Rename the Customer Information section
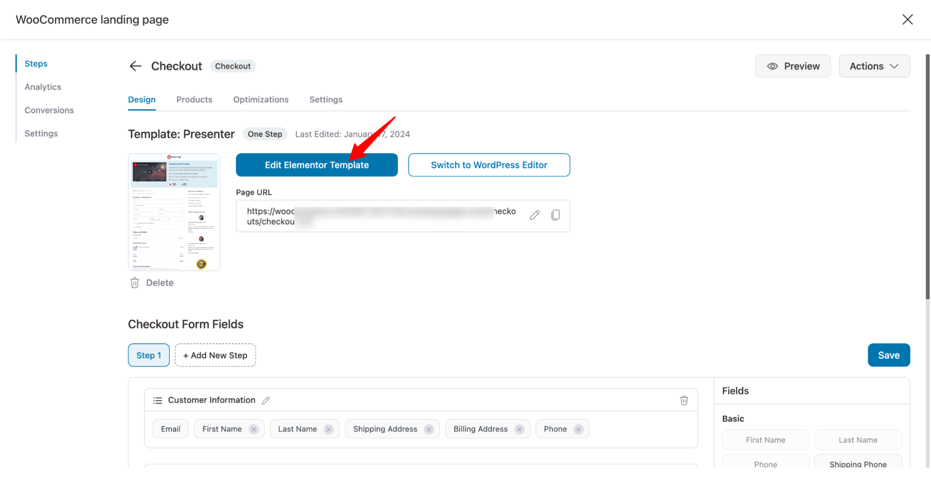The image size is (931, 478). click(x=266, y=400)
